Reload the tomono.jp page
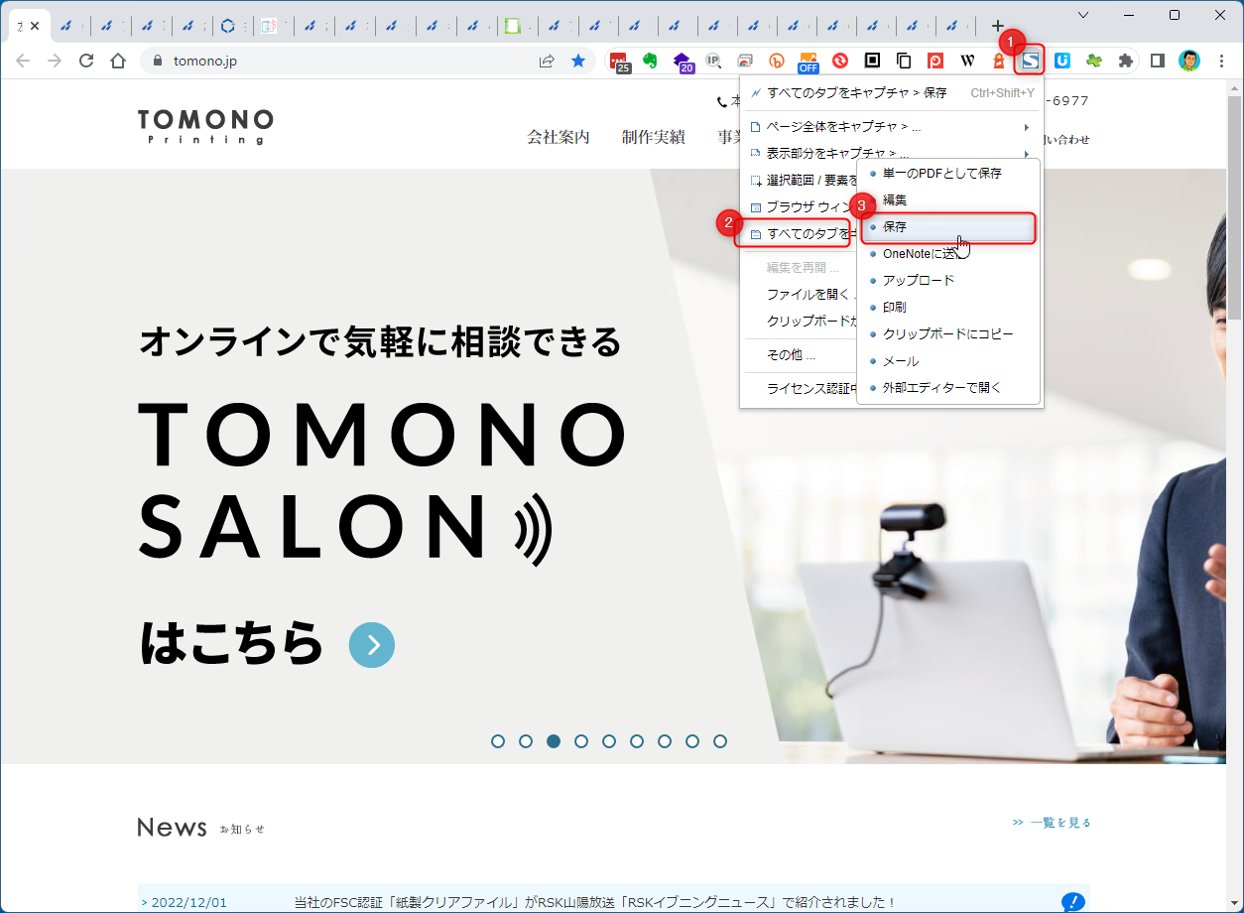 [86, 61]
